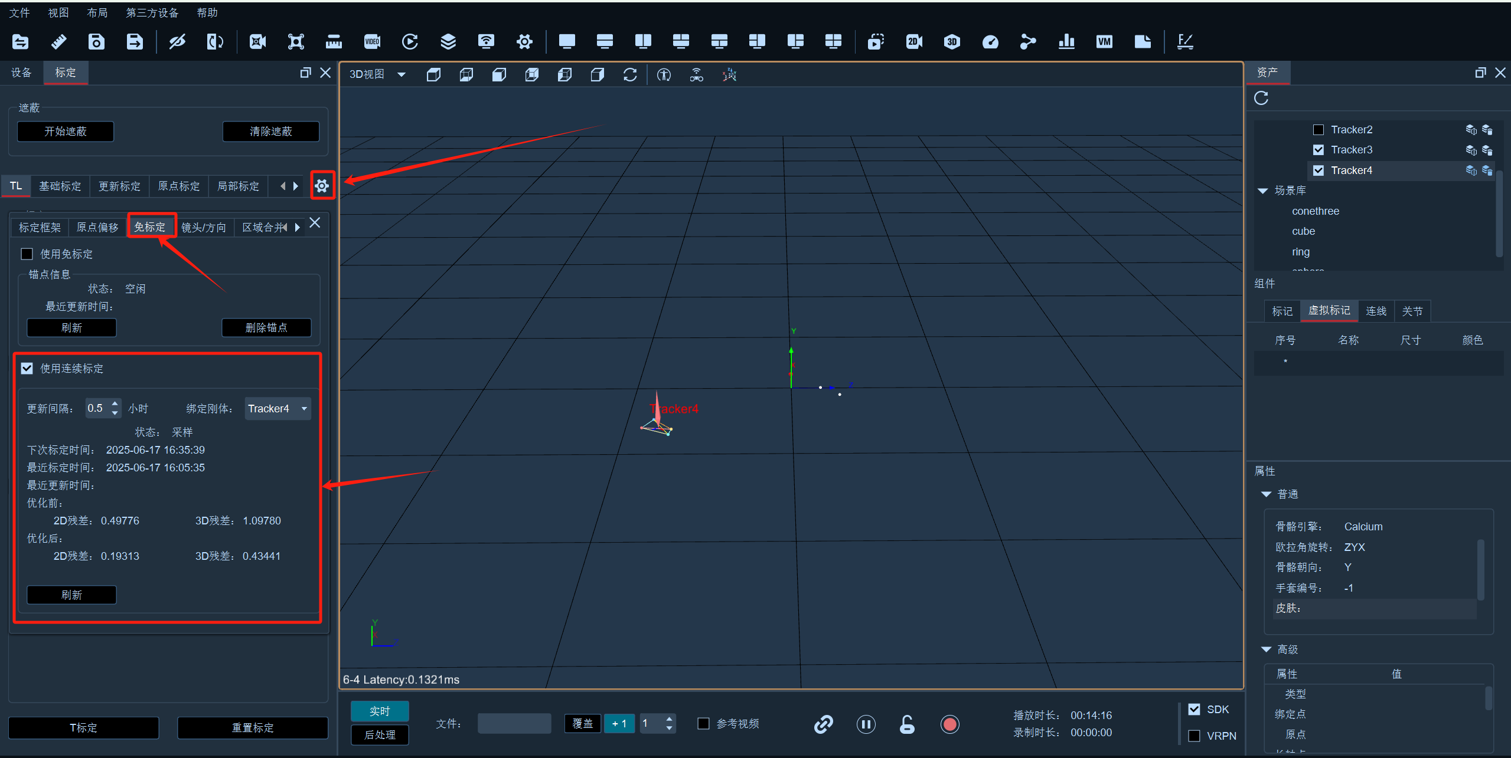Reset 3D view with circular arrows icon
This screenshot has height=758, width=1511.
click(x=630, y=75)
